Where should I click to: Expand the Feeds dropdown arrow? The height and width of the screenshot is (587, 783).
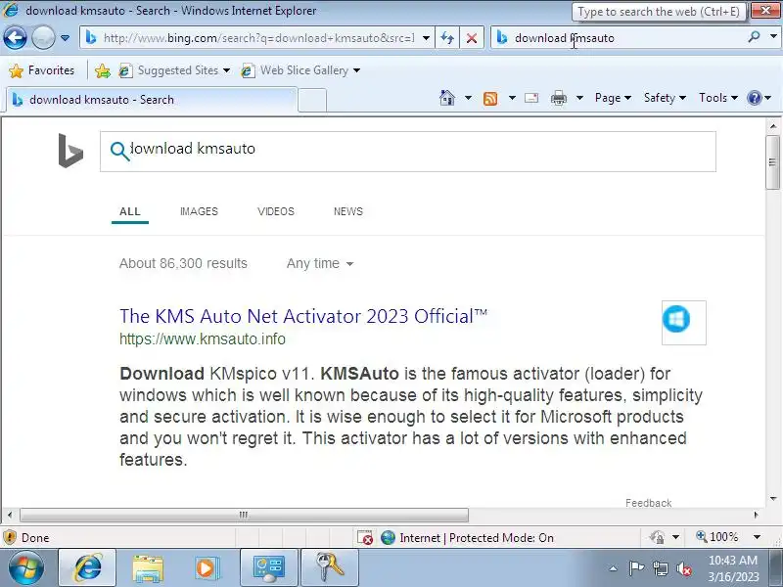(x=512, y=98)
